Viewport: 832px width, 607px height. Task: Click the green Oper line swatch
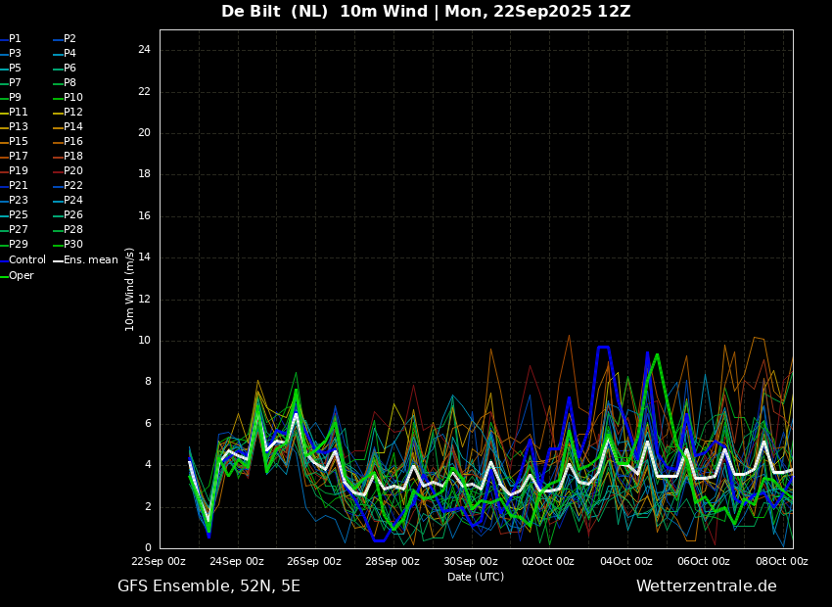(x=4, y=276)
